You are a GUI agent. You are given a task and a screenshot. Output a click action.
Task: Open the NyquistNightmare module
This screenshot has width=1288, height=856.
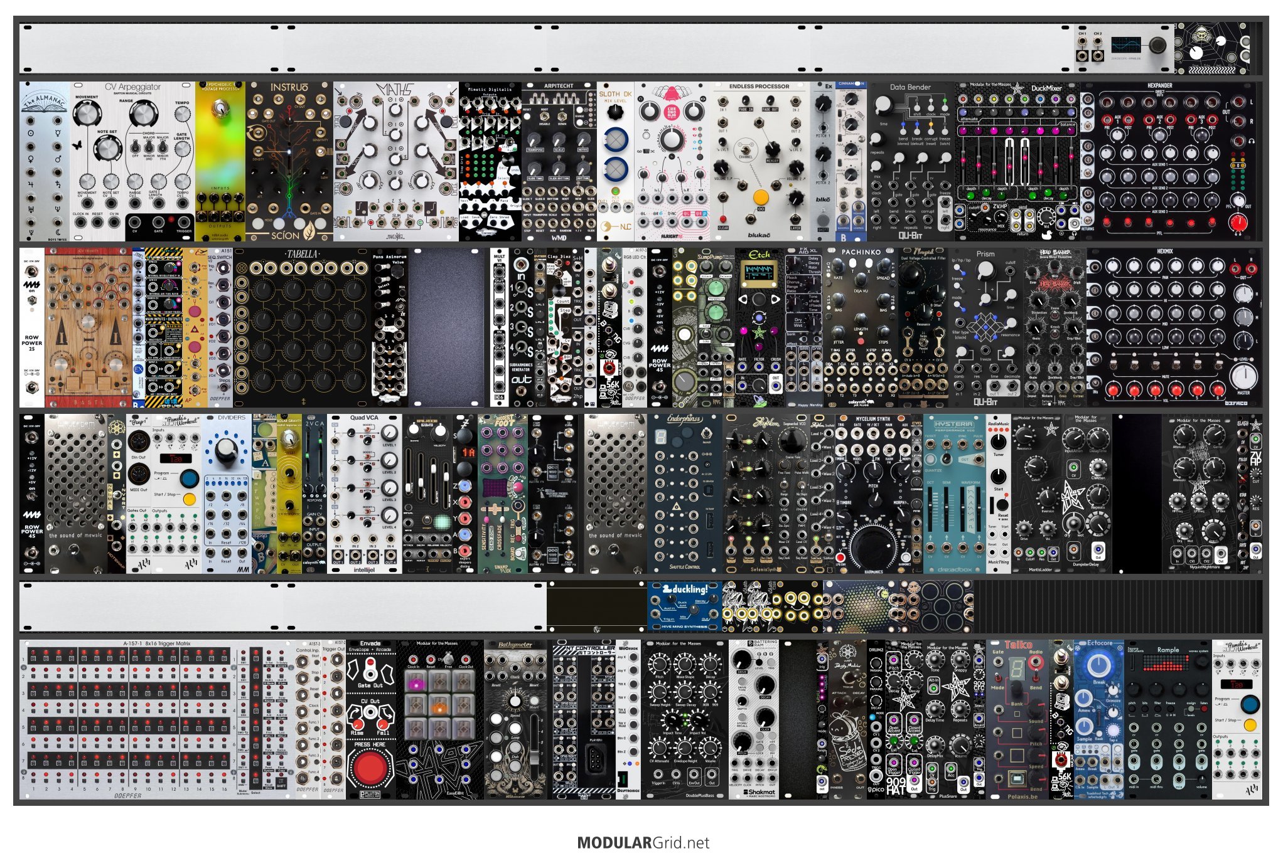pos(1199,494)
